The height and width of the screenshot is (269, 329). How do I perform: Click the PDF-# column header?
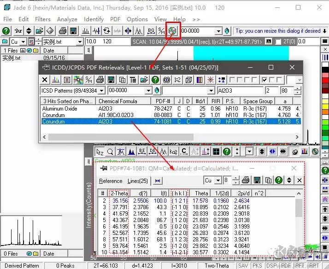coord(163,101)
